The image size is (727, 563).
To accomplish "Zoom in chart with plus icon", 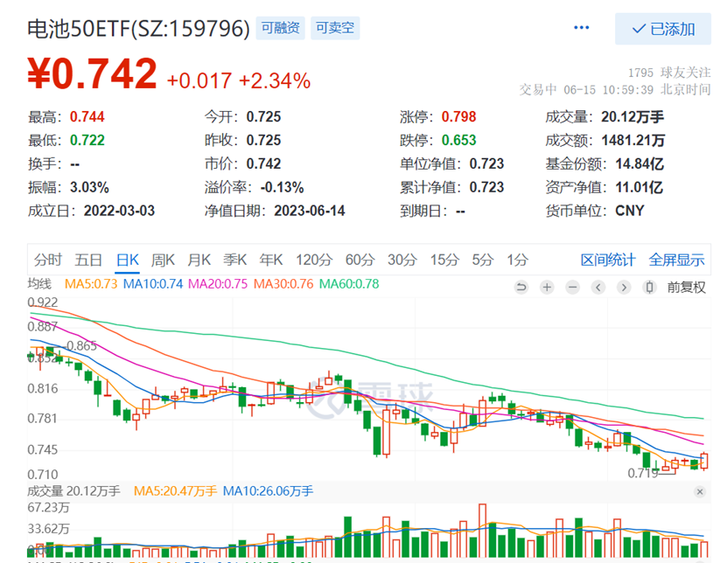I will pyautogui.click(x=547, y=288).
